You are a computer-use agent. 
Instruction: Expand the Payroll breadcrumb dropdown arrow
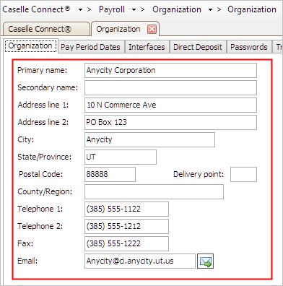click(x=134, y=9)
